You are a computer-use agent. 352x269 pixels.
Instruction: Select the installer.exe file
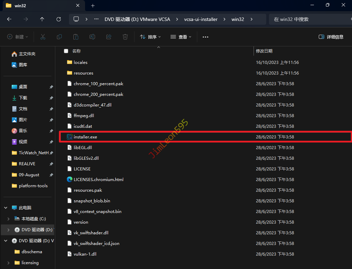(x=85, y=137)
